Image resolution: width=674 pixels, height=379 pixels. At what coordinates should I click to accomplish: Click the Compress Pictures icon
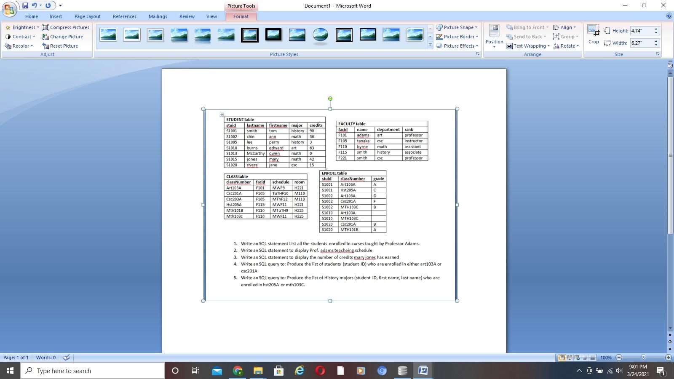pyautogui.click(x=45, y=27)
